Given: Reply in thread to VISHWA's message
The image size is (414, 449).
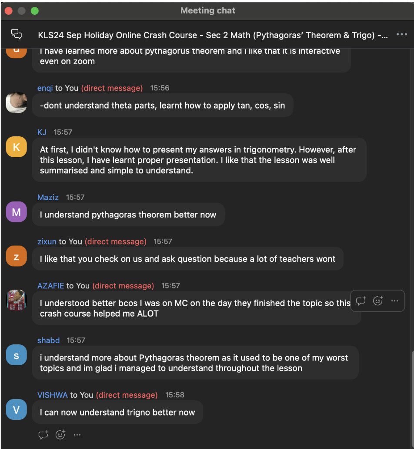Looking at the screenshot, I should point(43,435).
